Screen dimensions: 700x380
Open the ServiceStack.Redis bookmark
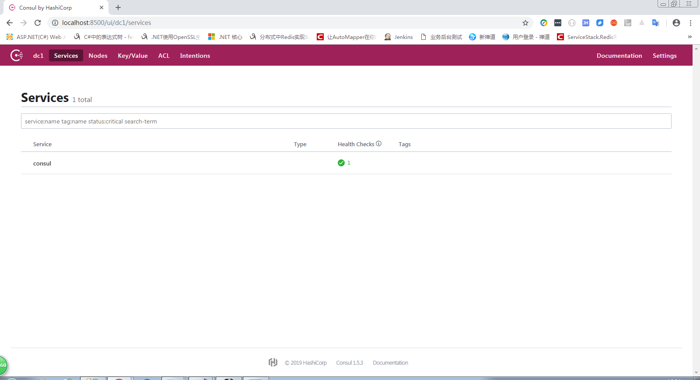coord(587,37)
